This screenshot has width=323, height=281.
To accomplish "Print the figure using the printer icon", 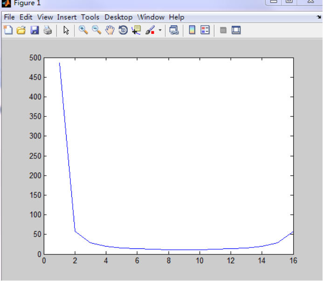I will pos(48,30).
